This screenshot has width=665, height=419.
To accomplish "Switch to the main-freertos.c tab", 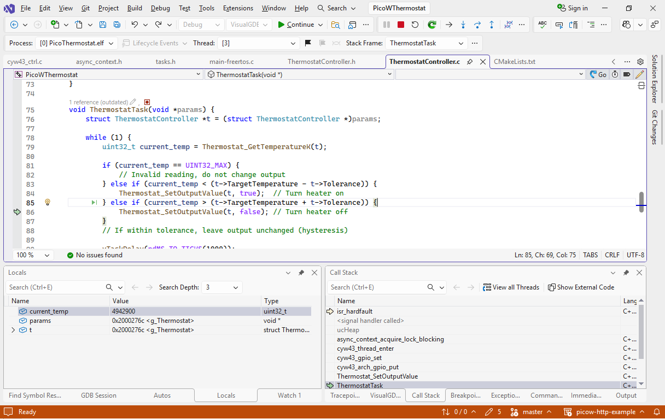I will [x=231, y=62].
